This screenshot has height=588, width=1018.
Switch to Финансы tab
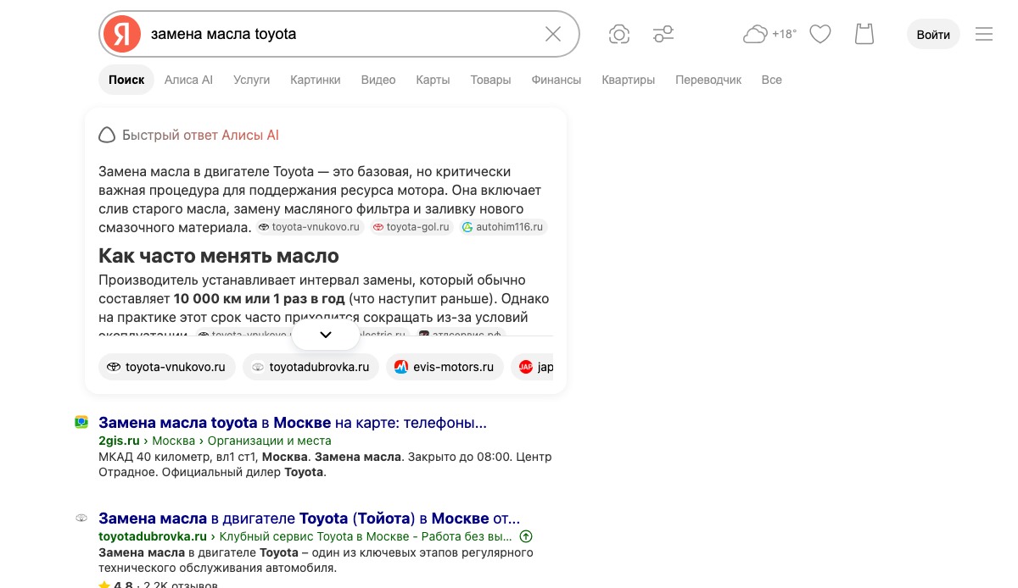557,80
